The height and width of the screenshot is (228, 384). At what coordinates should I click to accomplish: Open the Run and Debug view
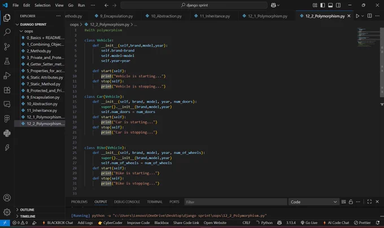tap(7, 75)
